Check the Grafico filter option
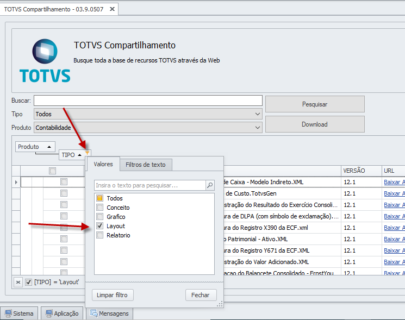This screenshot has width=405, height=320. pos(99,217)
